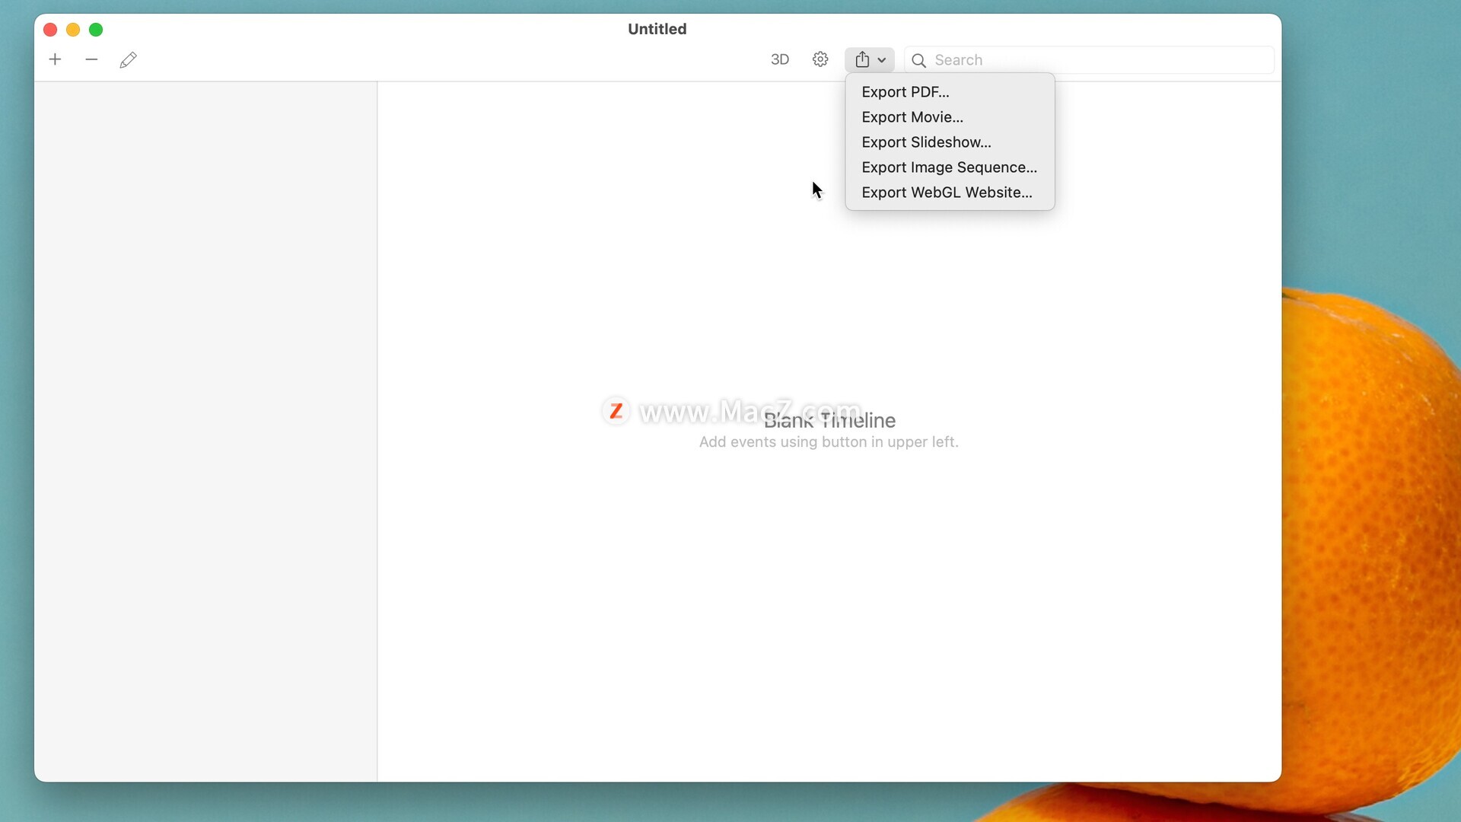1461x822 pixels.
Task: Choose Export Slideshow...
Action: tap(950, 142)
